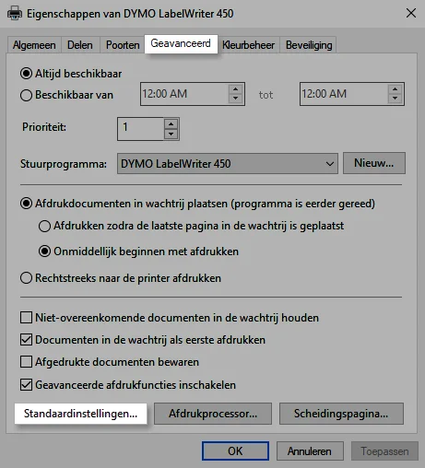The image size is (425, 468).
Task: Enable 'Niet-overeenkomende documenten in de wachtrij houden'
Action: 26,318
